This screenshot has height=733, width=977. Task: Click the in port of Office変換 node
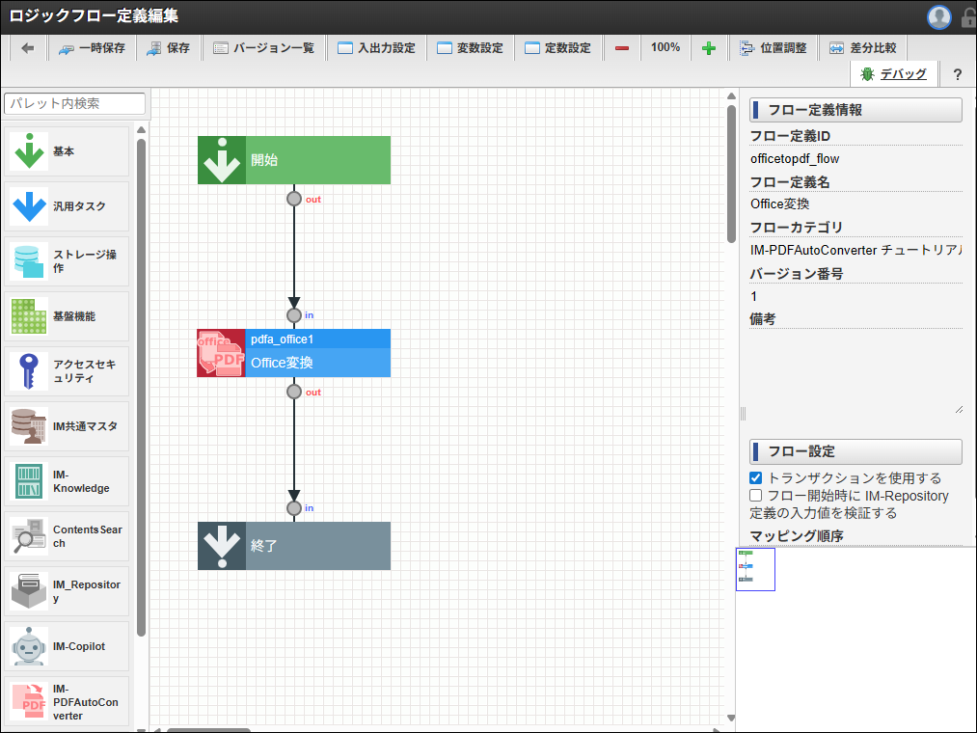[x=294, y=315]
